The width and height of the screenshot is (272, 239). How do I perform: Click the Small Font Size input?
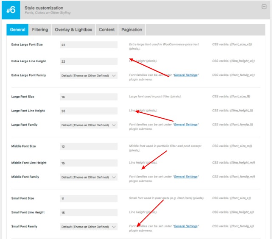coord(89,198)
